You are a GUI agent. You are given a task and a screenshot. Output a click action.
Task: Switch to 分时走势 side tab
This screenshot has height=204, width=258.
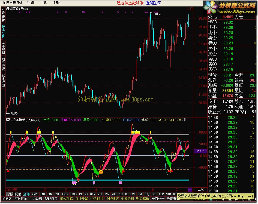pyautogui.click(x=3, y=15)
